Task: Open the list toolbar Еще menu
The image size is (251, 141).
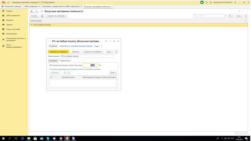Action: (x=239, y=16)
